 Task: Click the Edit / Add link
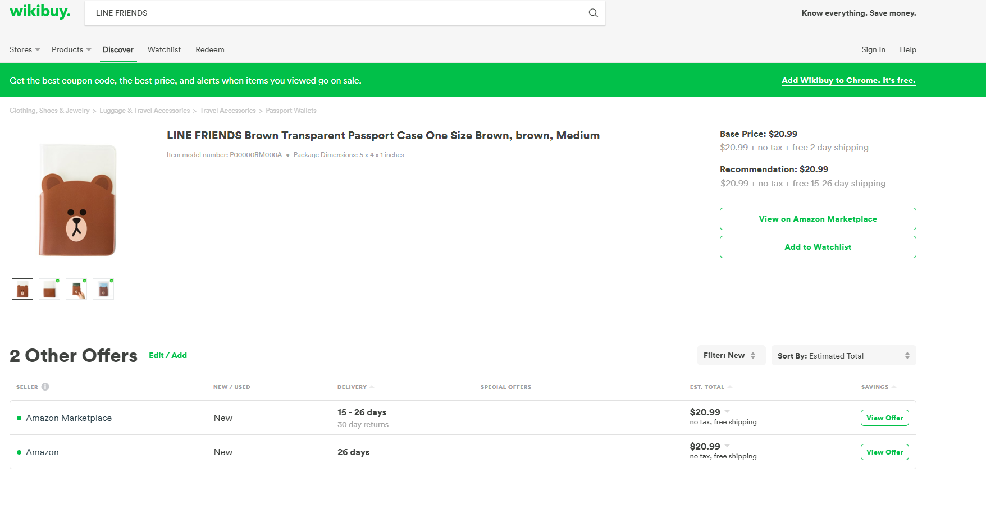coord(168,355)
